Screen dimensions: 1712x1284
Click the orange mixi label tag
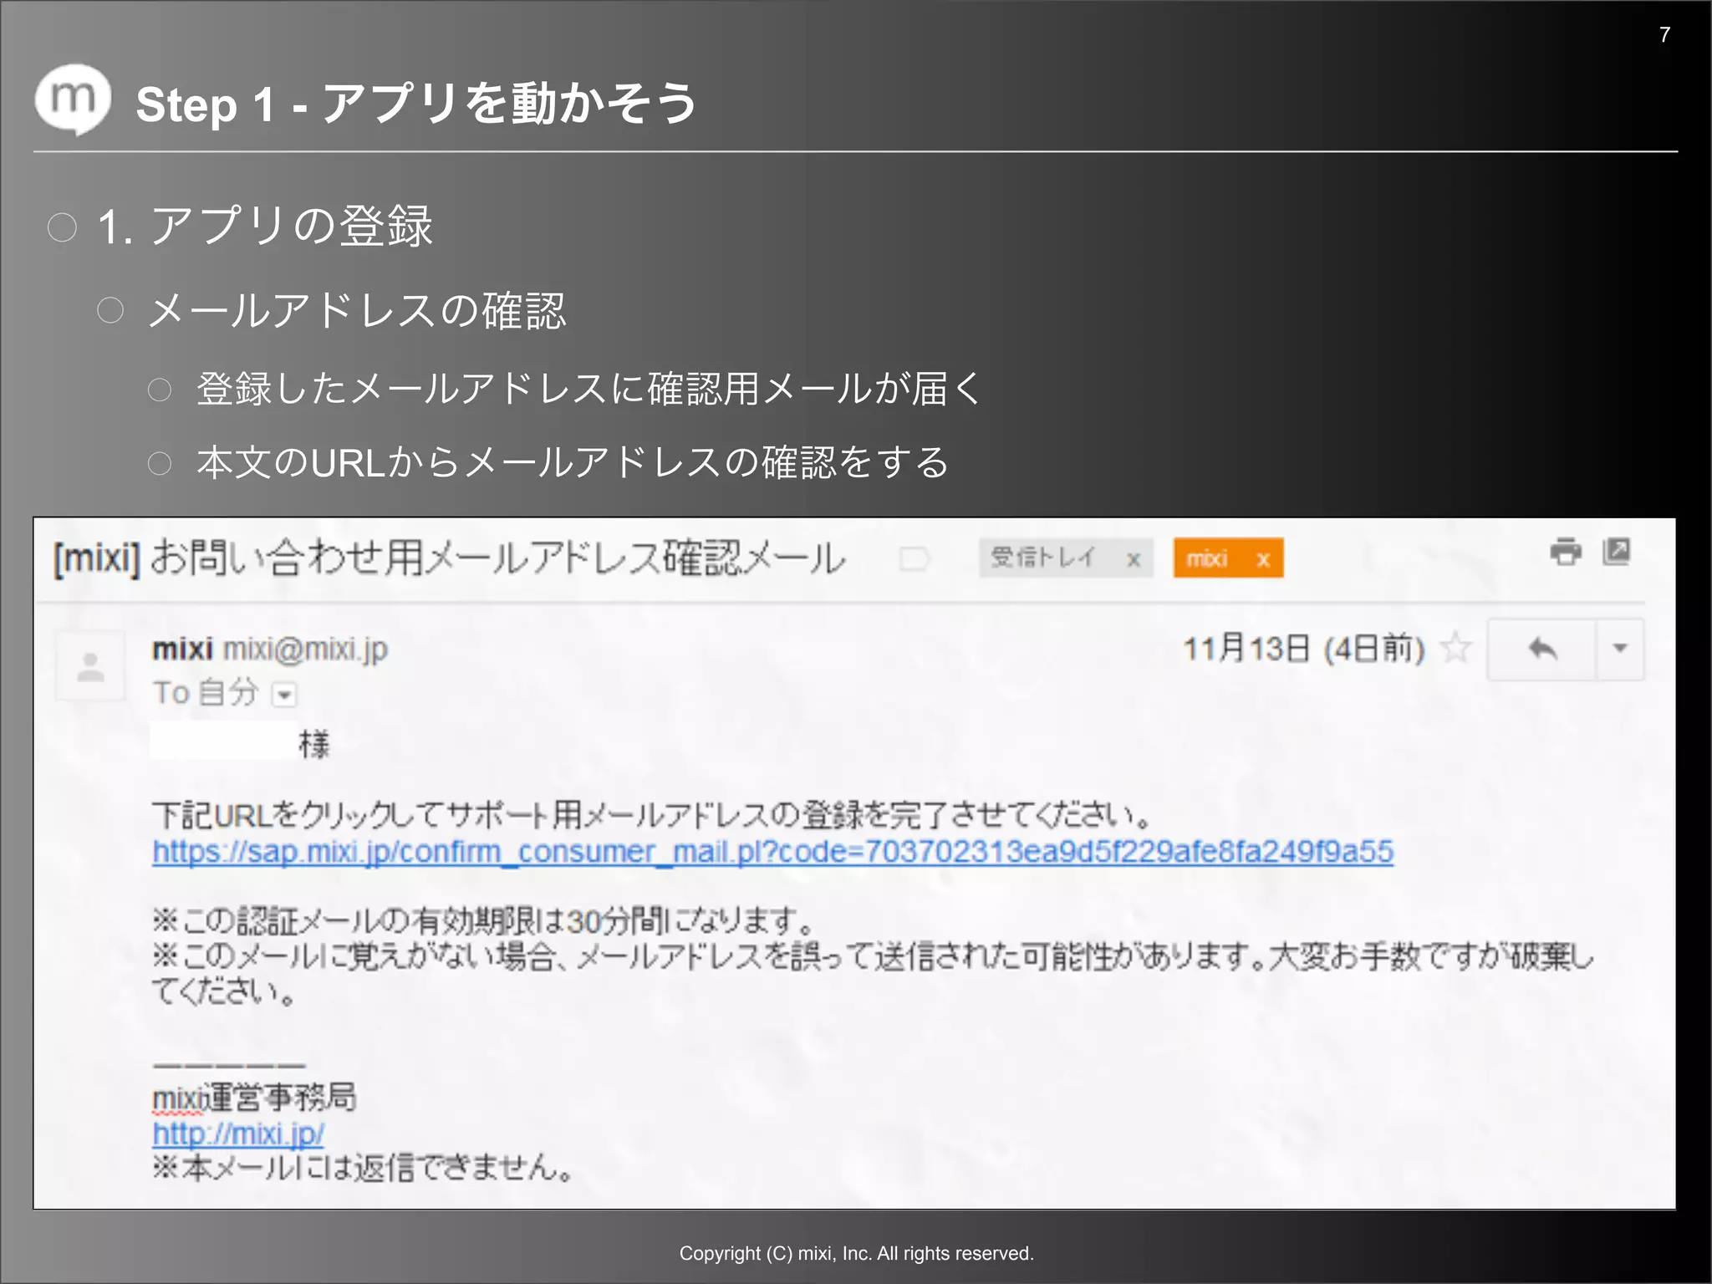(x=1207, y=558)
